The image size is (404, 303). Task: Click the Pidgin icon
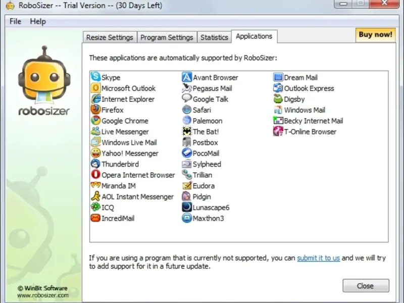tap(187, 196)
